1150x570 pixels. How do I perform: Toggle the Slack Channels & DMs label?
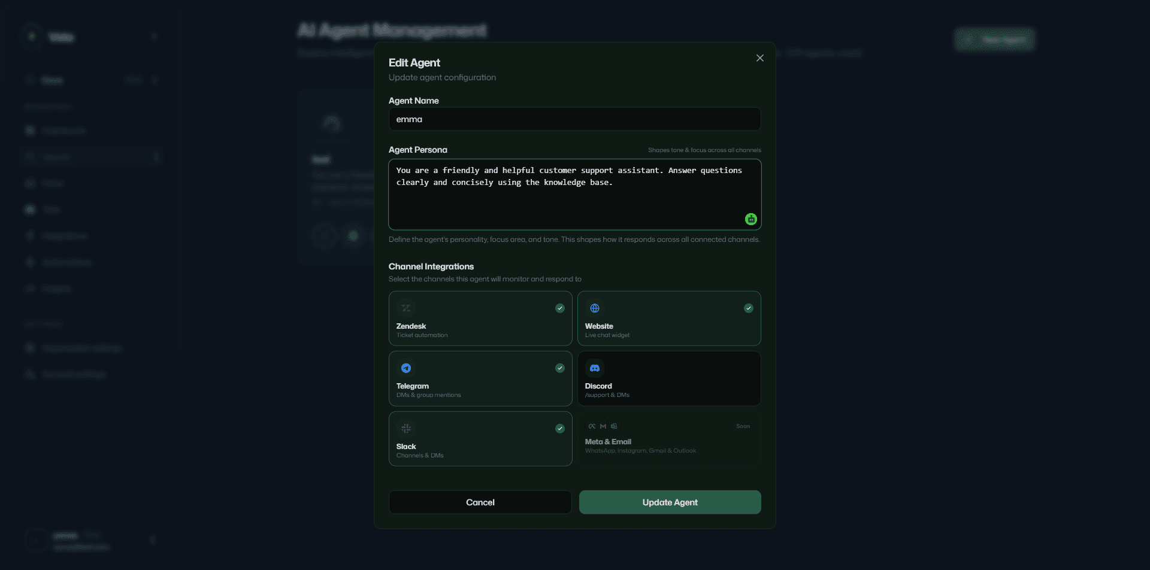click(420, 456)
